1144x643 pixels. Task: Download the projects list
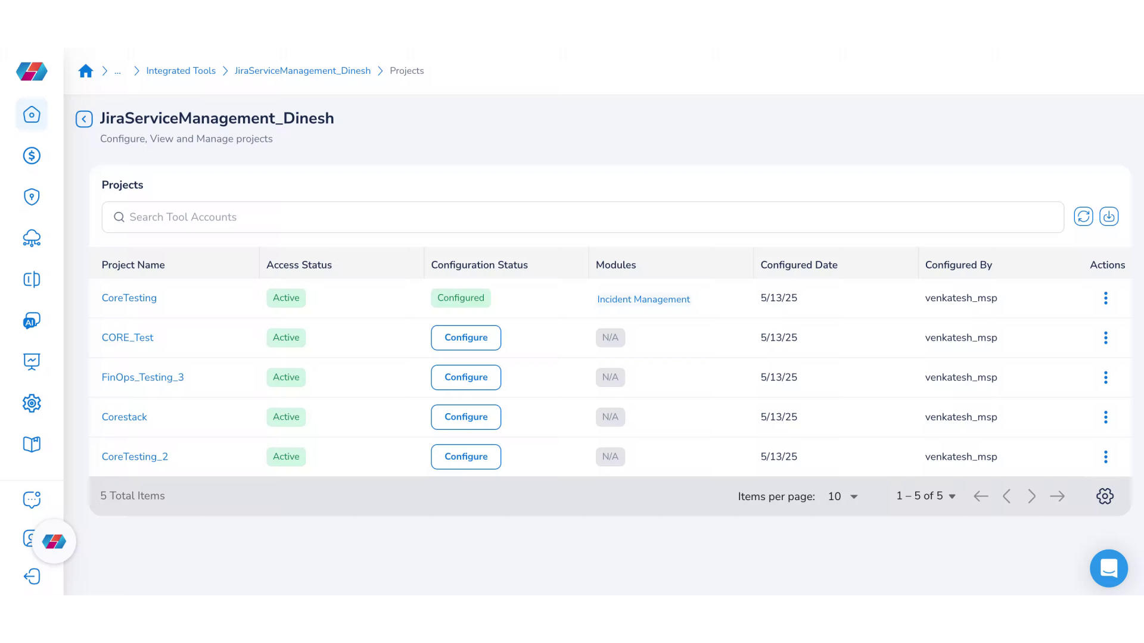(1109, 216)
